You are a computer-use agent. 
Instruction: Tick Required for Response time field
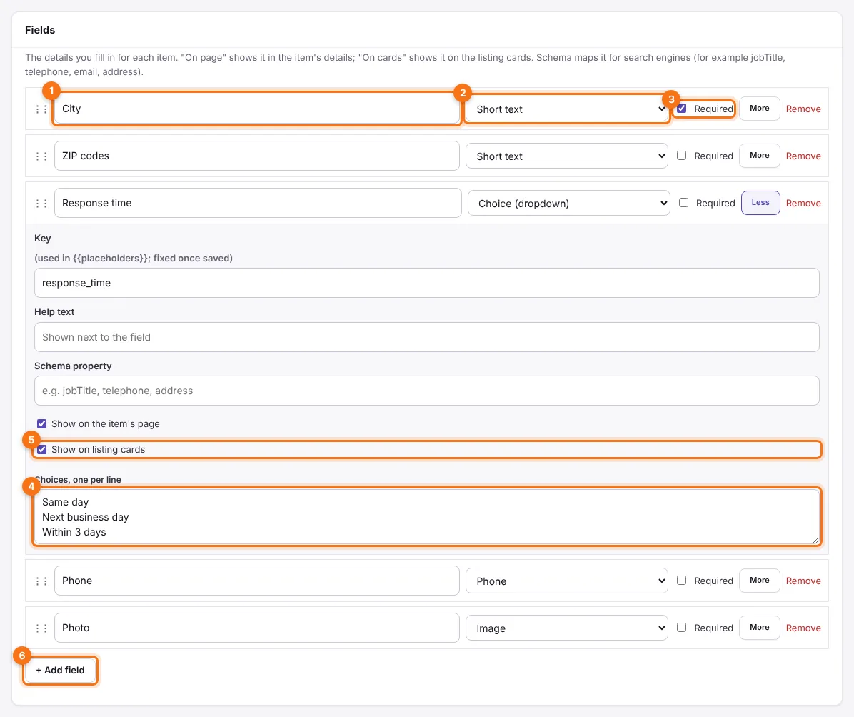tap(683, 203)
